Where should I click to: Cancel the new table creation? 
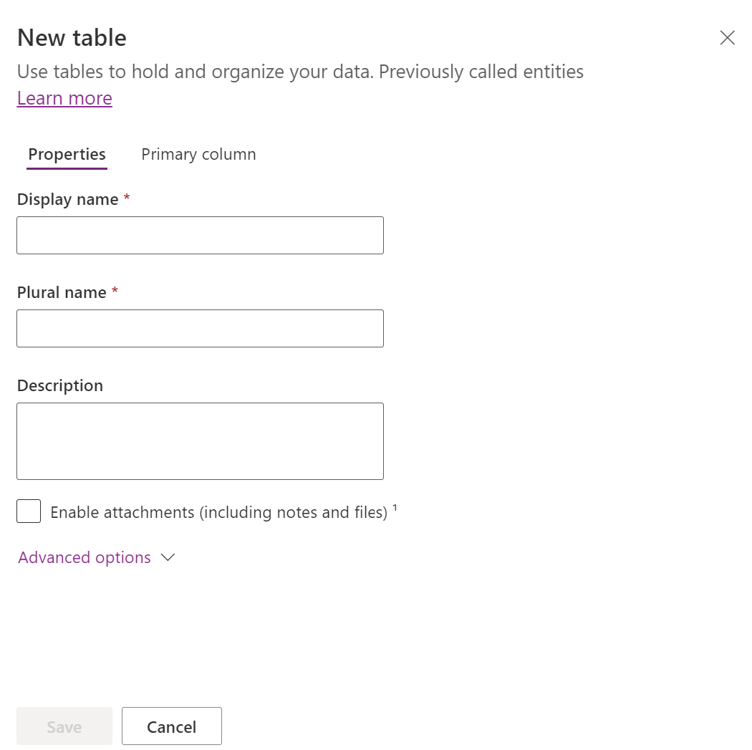tap(171, 726)
